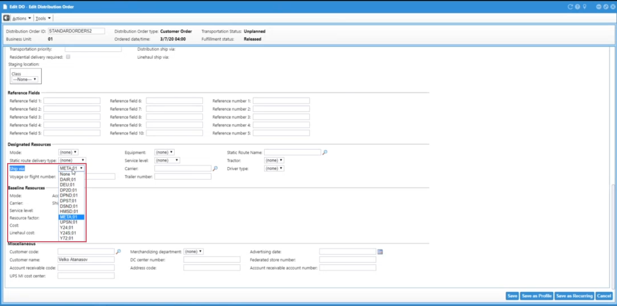617x306 pixels.
Task: Click the Advertising date input field
Action: [x=348, y=252]
